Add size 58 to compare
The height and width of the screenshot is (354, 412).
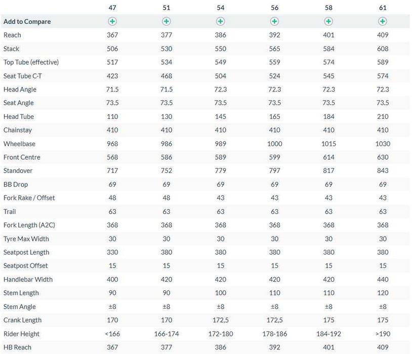pyautogui.click(x=328, y=21)
